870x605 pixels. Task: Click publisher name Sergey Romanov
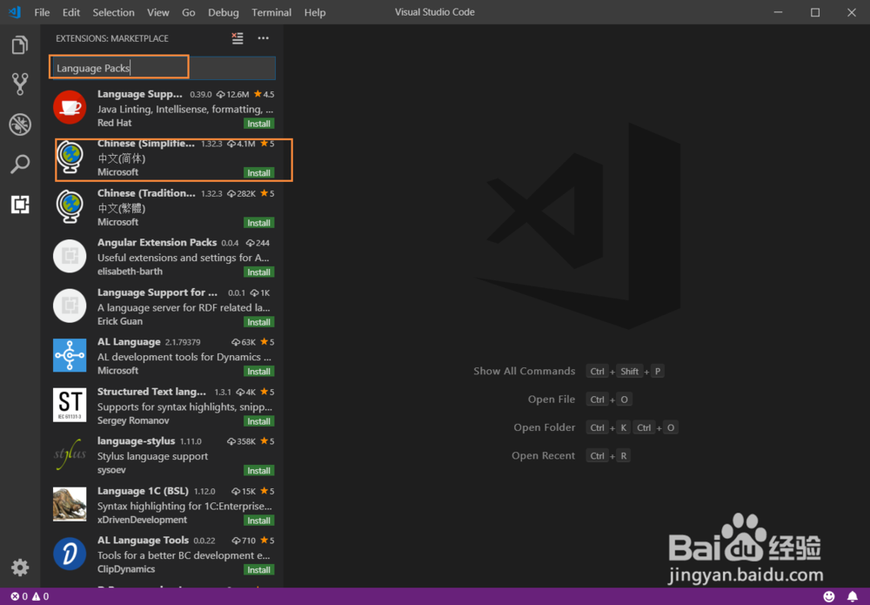[133, 420]
